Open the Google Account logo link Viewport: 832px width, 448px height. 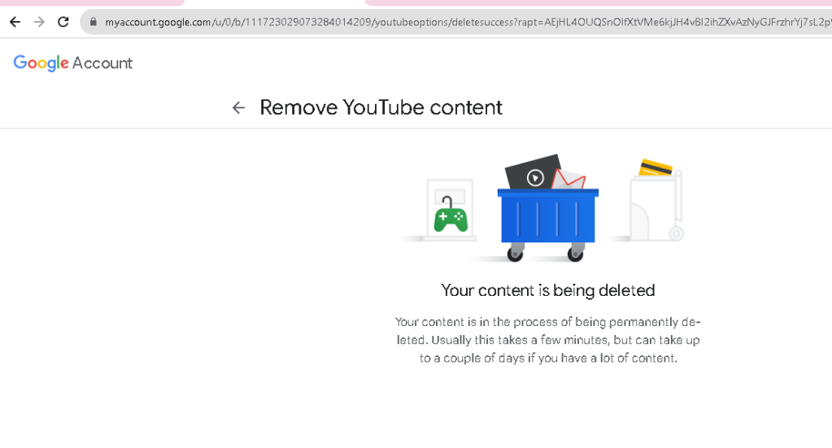tap(72, 63)
